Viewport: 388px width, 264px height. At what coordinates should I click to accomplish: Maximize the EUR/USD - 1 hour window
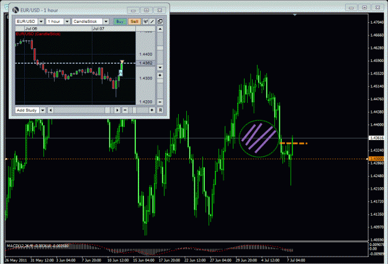[147, 10]
